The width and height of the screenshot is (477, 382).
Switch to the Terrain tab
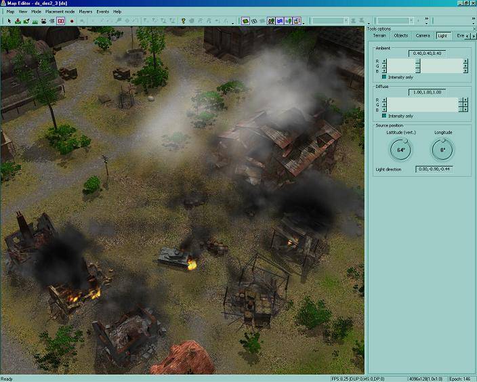coord(379,35)
